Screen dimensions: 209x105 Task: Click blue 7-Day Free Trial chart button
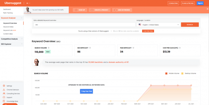(x=86, y=91)
